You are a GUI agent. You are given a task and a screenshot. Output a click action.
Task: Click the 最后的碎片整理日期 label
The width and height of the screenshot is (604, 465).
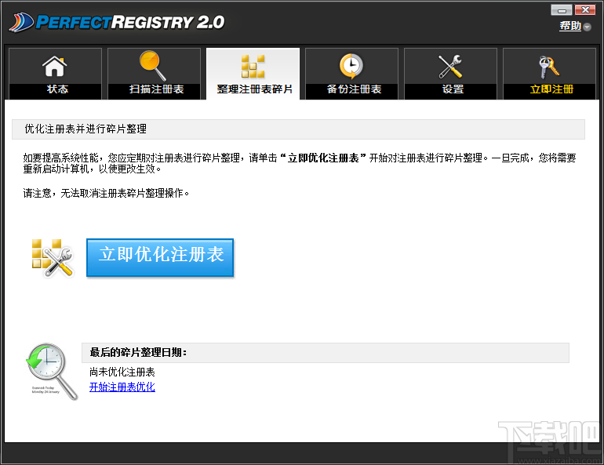(138, 352)
